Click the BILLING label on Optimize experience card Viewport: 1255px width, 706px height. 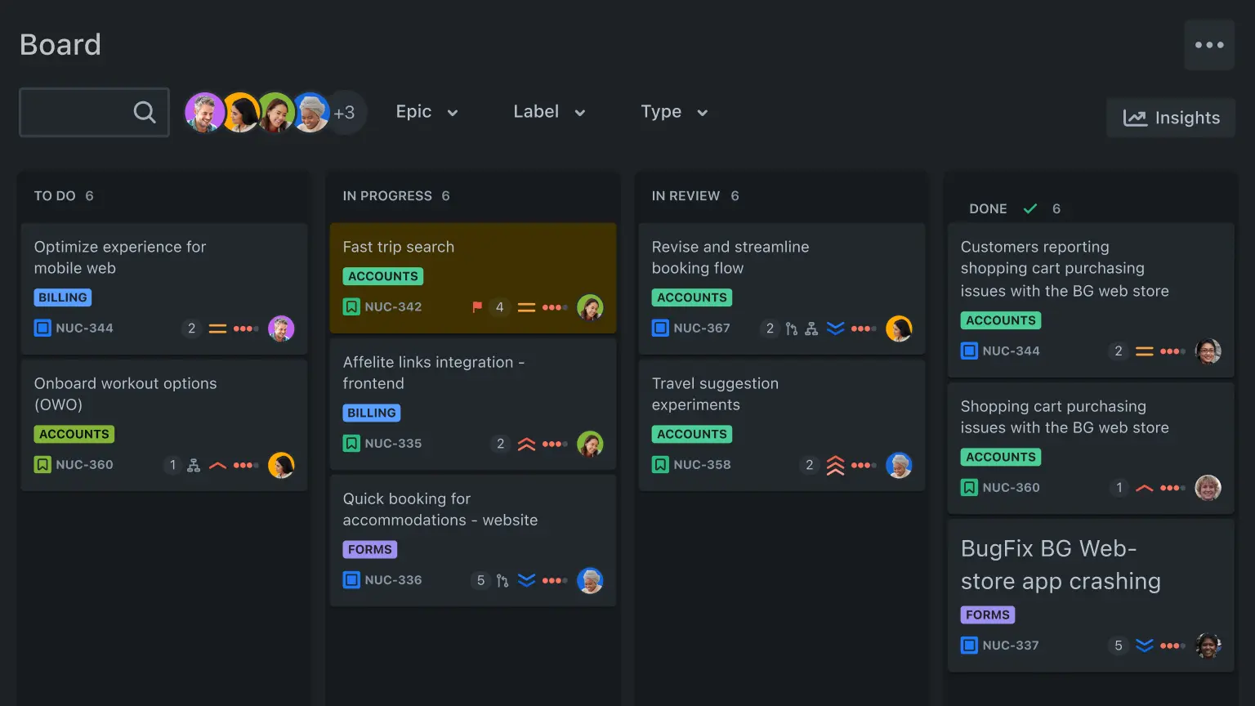[63, 297]
